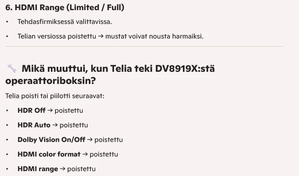Click the "Telia poisti tai piilotti seuraavat" paragraph
The image size is (299, 176).
tap(55, 96)
